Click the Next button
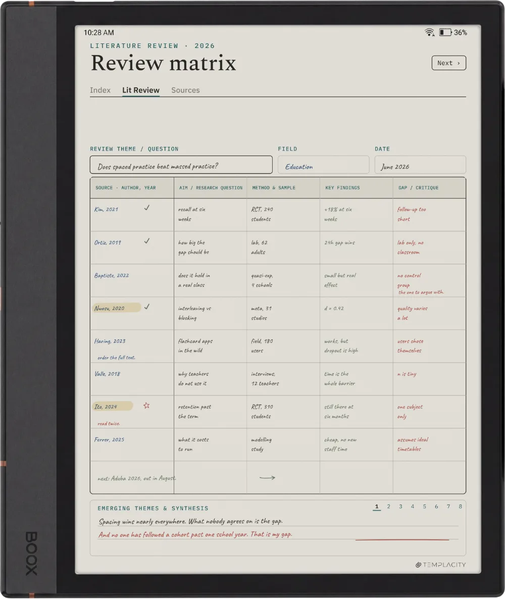This screenshot has height=599, width=505. [449, 63]
